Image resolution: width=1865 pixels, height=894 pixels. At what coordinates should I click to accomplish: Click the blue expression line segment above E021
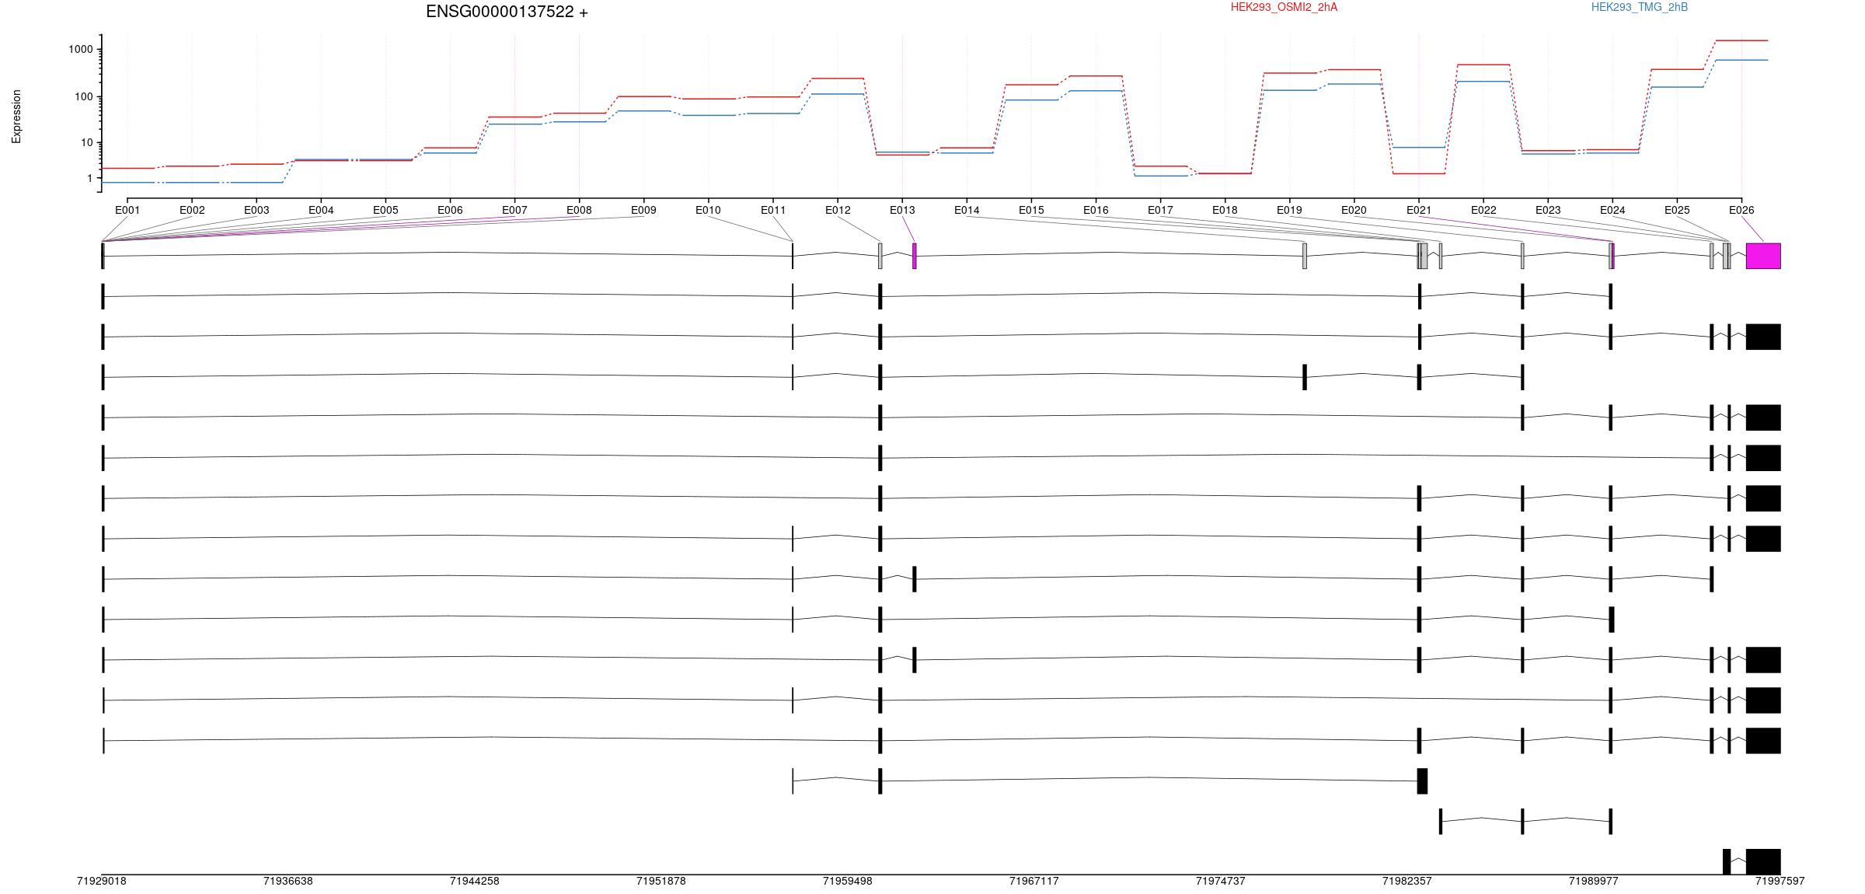(x=1419, y=147)
